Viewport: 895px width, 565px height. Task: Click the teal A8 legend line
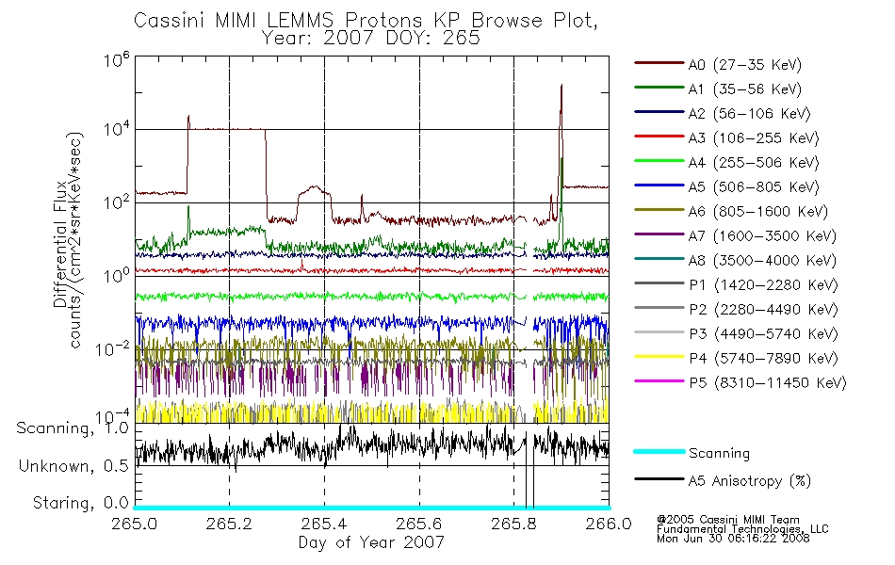point(659,259)
